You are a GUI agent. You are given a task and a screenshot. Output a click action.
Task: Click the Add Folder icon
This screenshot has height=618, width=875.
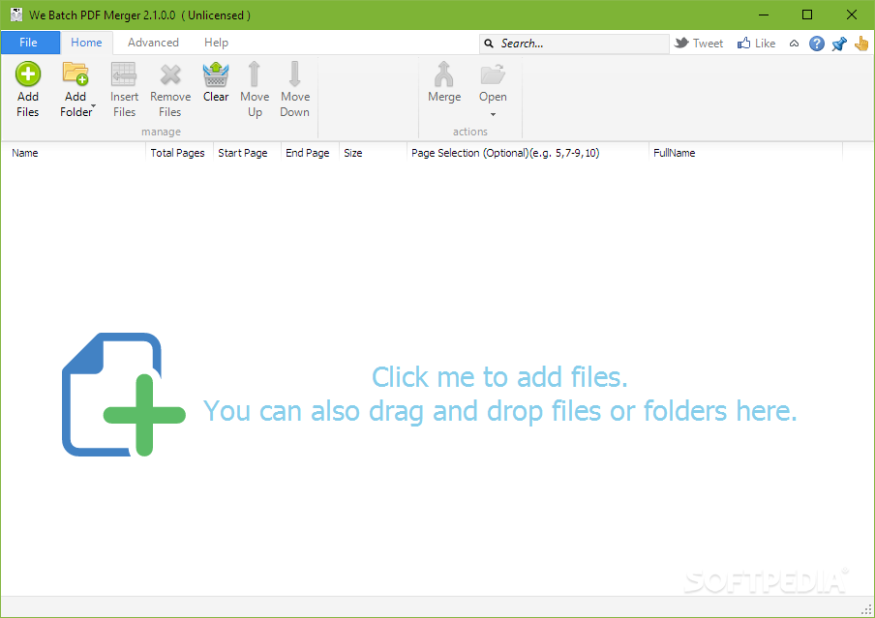(75, 74)
